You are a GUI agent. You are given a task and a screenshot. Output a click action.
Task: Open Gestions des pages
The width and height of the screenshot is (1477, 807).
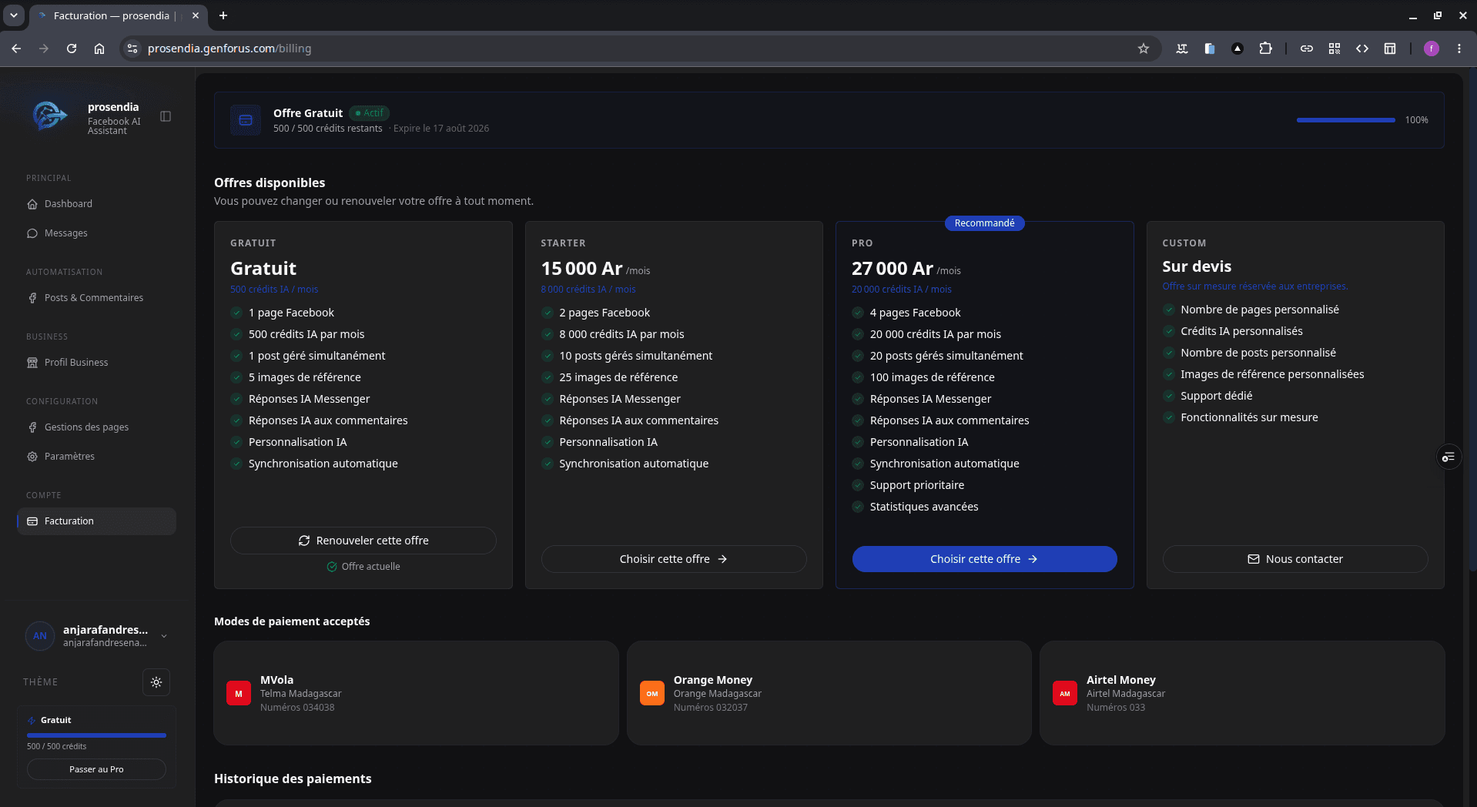click(x=96, y=427)
